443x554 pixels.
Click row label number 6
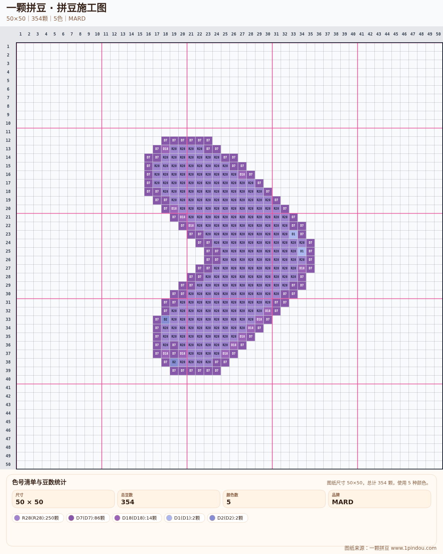[x=8, y=89]
